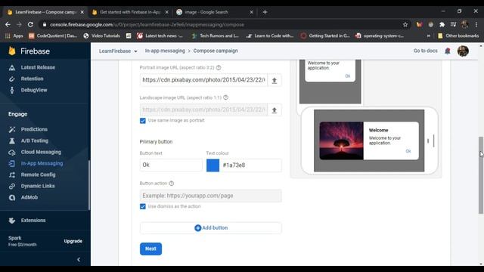
Task: Collapse the sidebar with the chevron arrow
Action: point(79,259)
